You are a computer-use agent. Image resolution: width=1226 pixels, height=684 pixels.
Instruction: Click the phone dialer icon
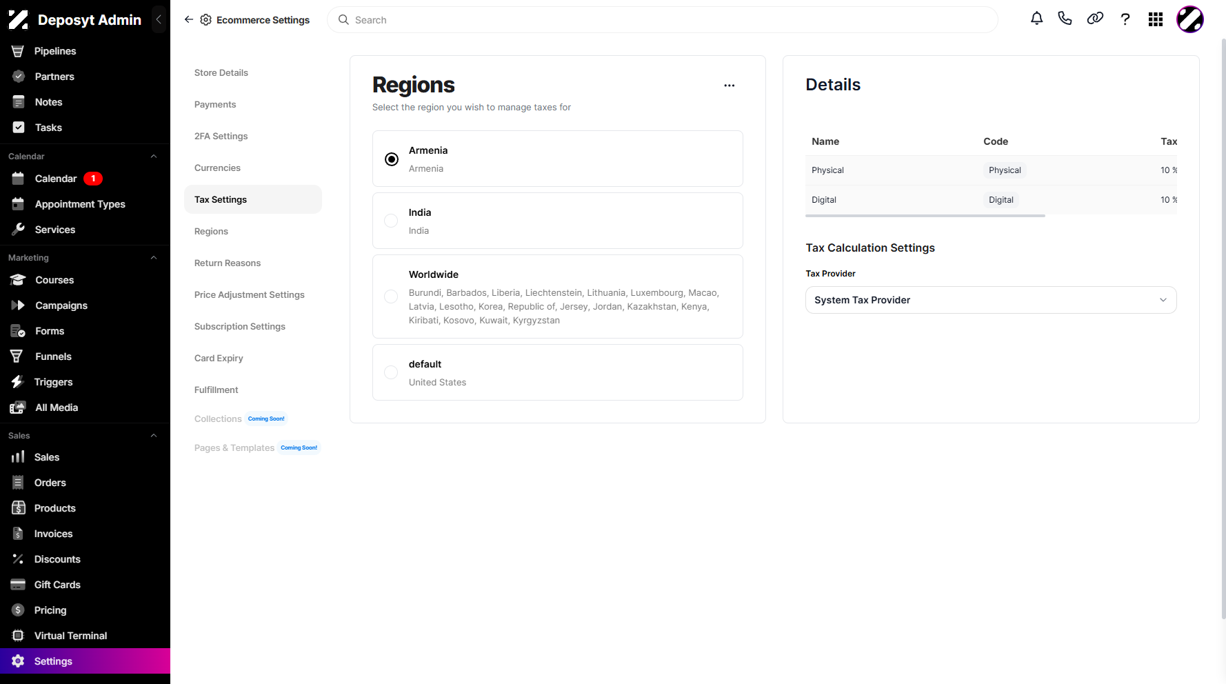pyautogui.click(x=1065, y=19)
